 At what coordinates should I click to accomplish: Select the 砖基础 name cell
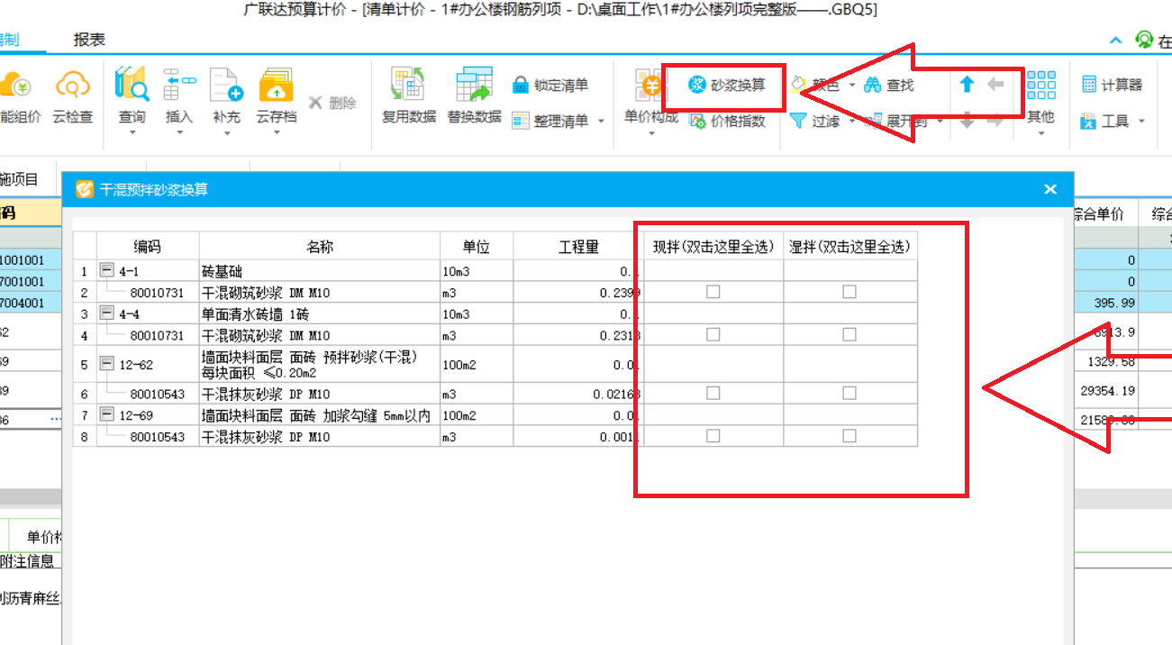click(x=320, y=270)
